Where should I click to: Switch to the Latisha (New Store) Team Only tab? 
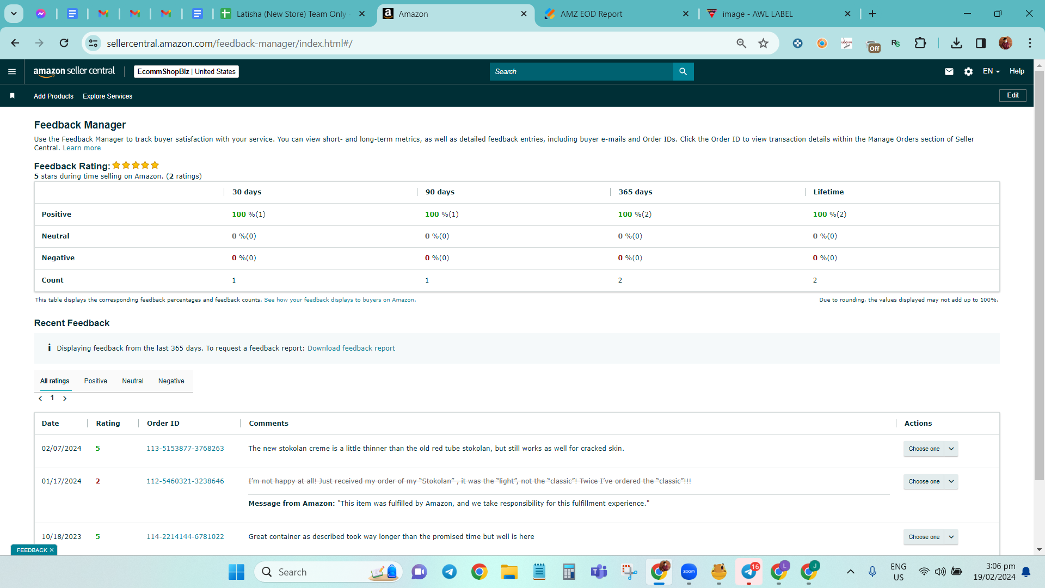pos(293,14)
